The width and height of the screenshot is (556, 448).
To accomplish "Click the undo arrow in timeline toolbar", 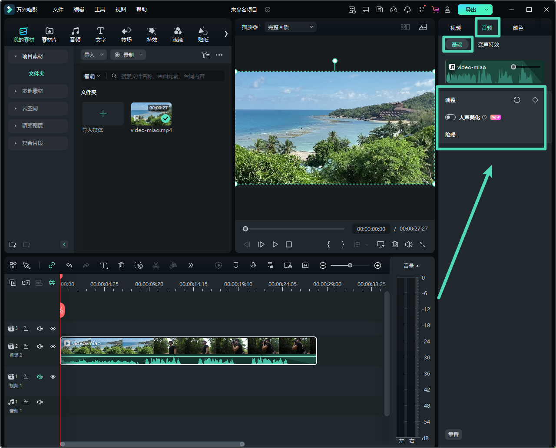I will [69, 265].
